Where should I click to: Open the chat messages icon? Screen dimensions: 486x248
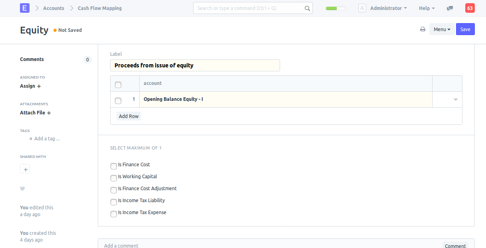point(450,8)
